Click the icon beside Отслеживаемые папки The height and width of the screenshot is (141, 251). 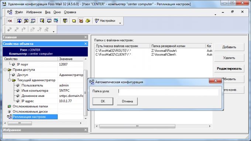[x=10, y=106]
